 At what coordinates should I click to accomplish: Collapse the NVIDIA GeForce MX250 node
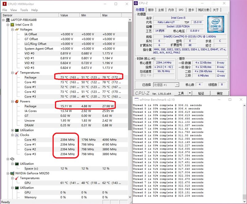click(x=8, y=173)
